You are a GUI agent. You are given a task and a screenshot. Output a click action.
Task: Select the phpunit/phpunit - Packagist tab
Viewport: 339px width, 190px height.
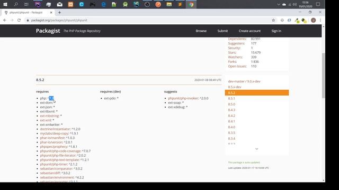pyautogui.click(x=26, y=13)
